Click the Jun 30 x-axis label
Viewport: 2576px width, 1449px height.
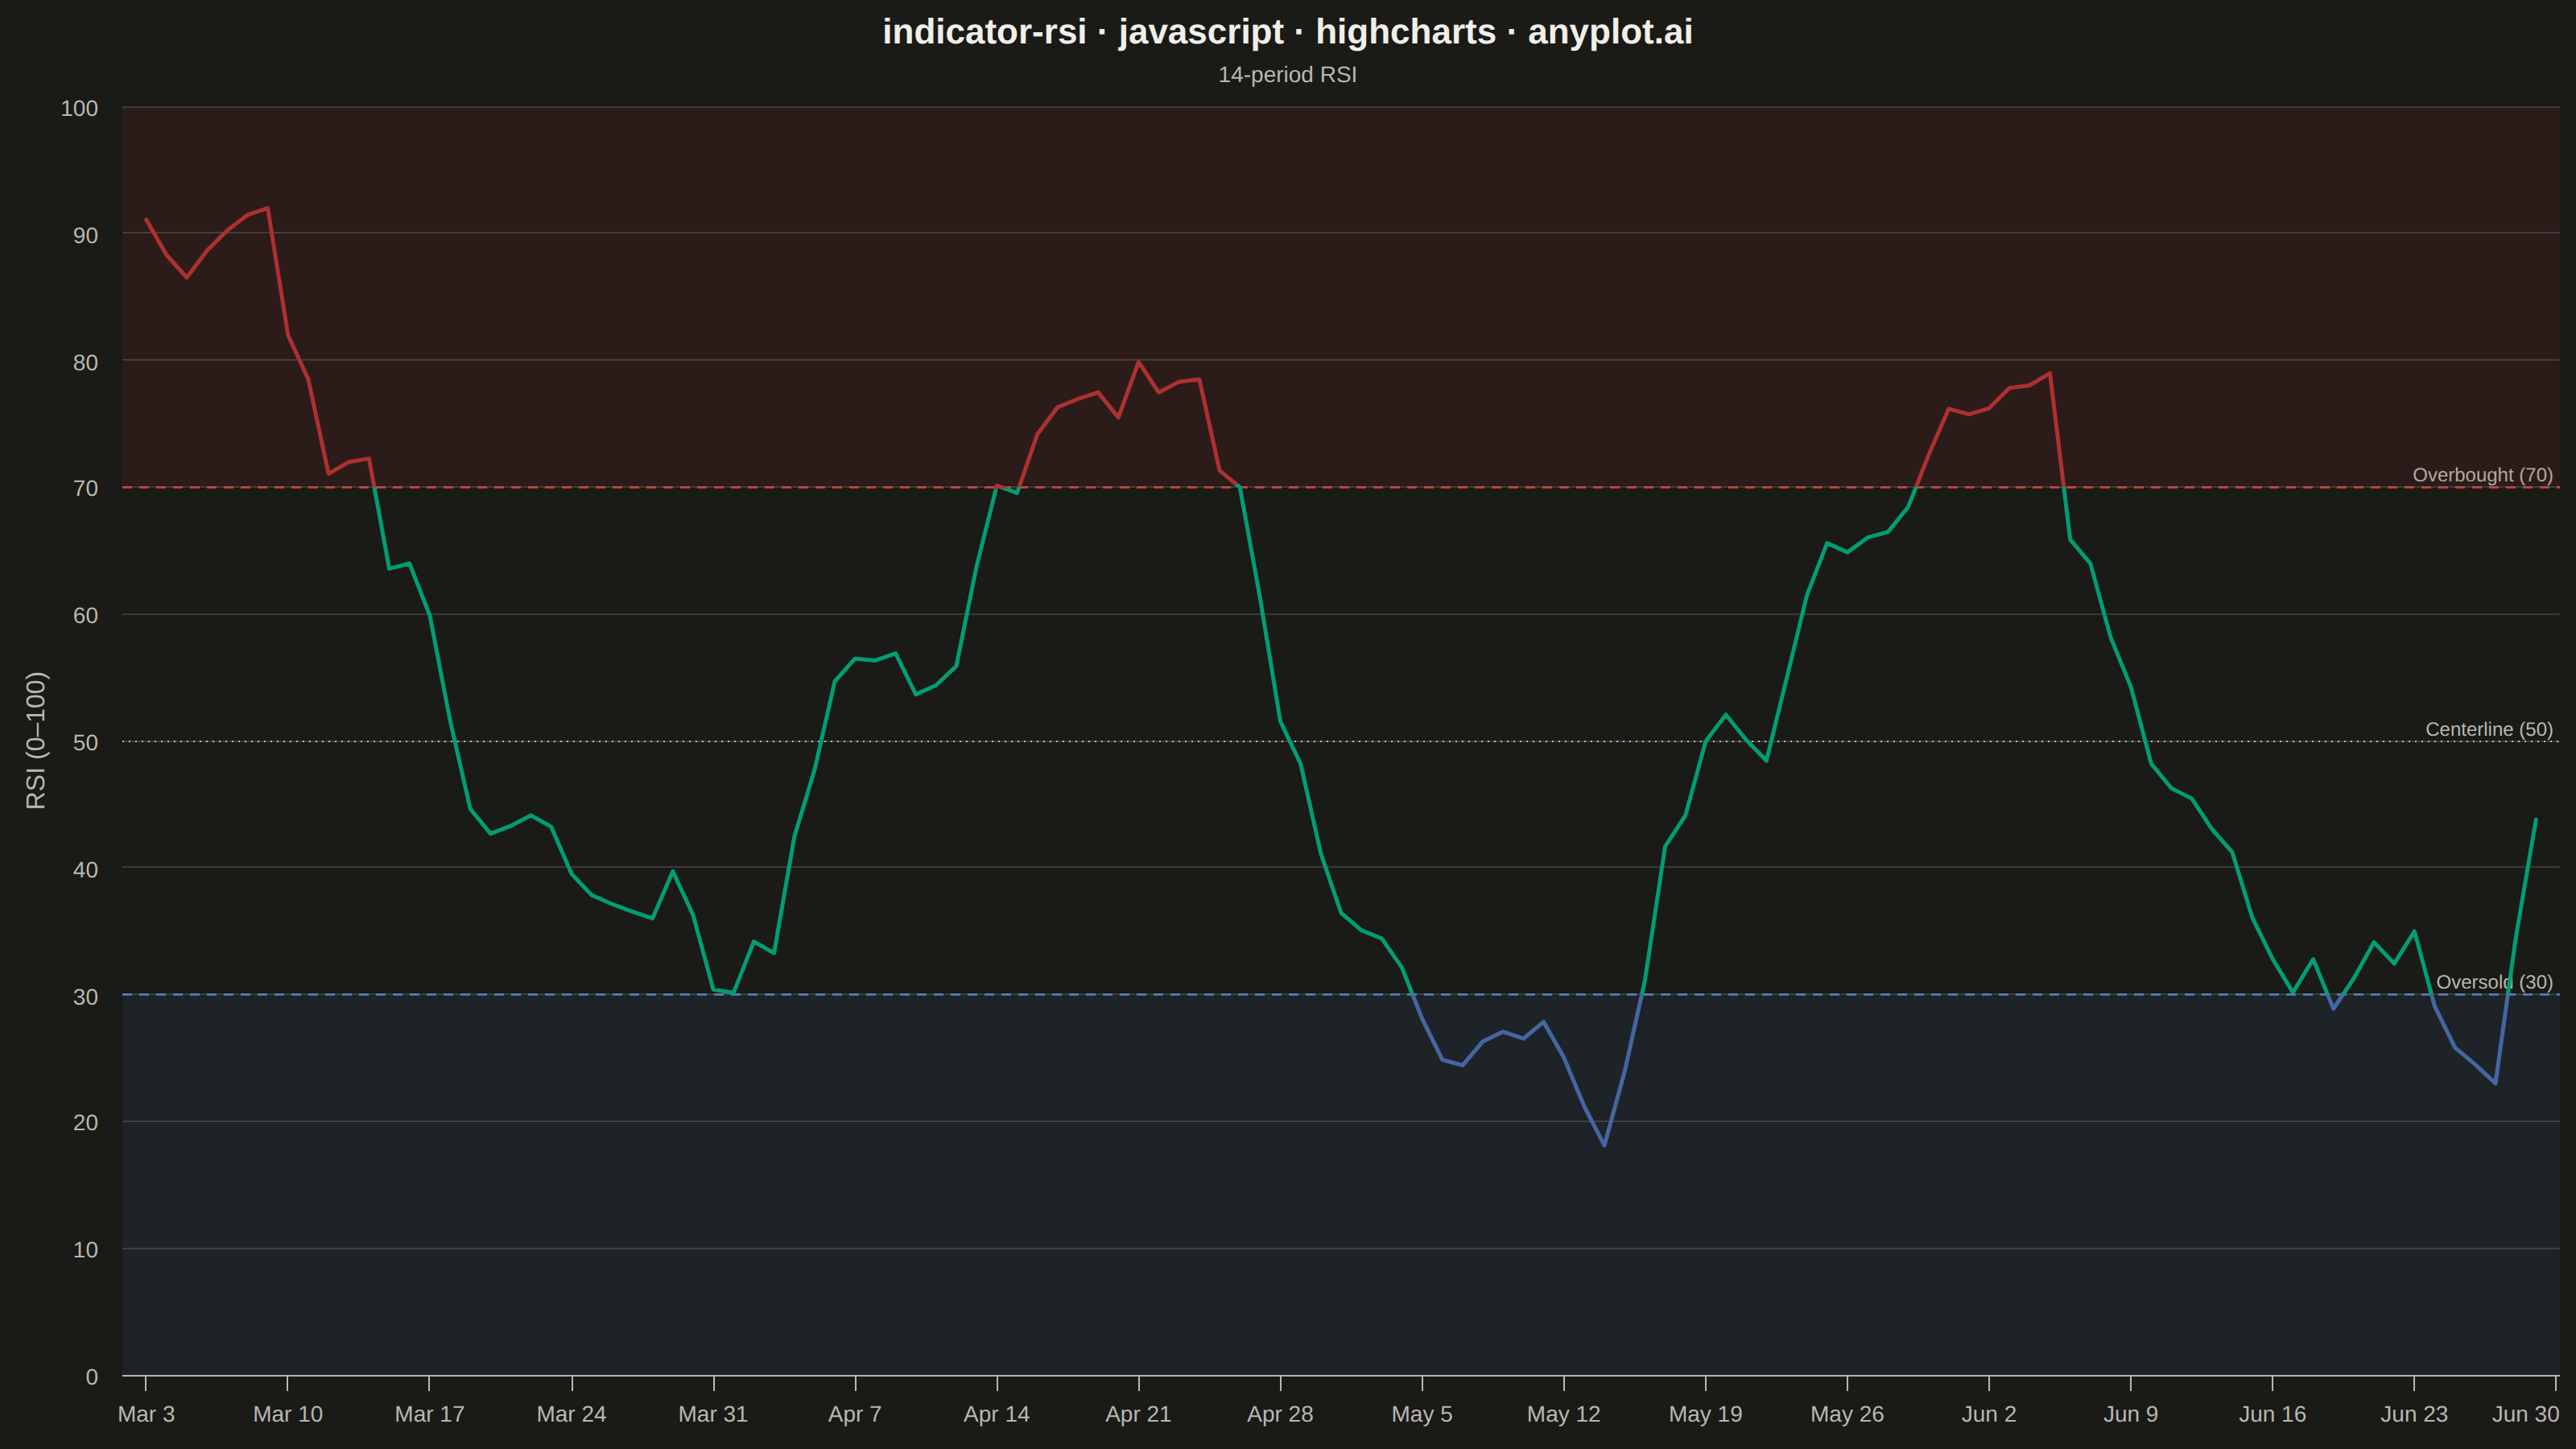point(2525,1414)
